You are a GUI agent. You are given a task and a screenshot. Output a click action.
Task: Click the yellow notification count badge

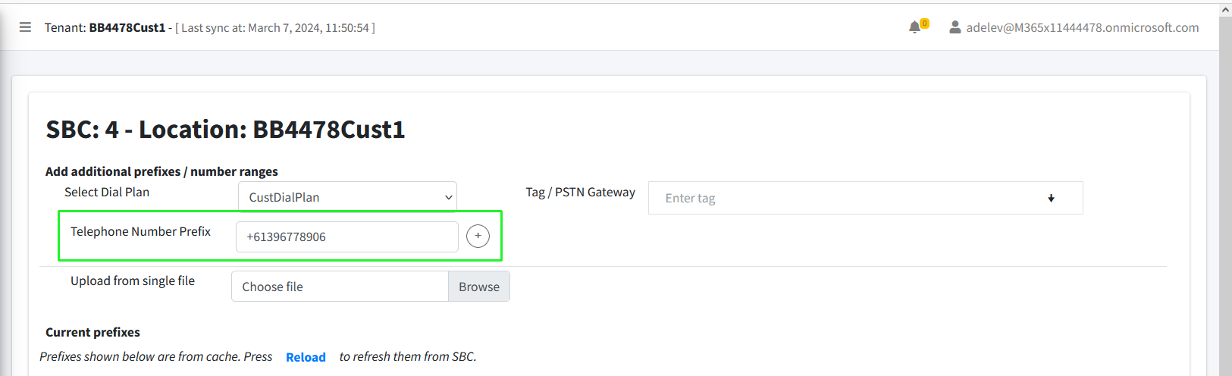point(924,23)
